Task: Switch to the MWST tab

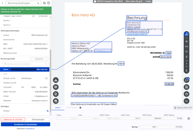Action: [58, 108]
